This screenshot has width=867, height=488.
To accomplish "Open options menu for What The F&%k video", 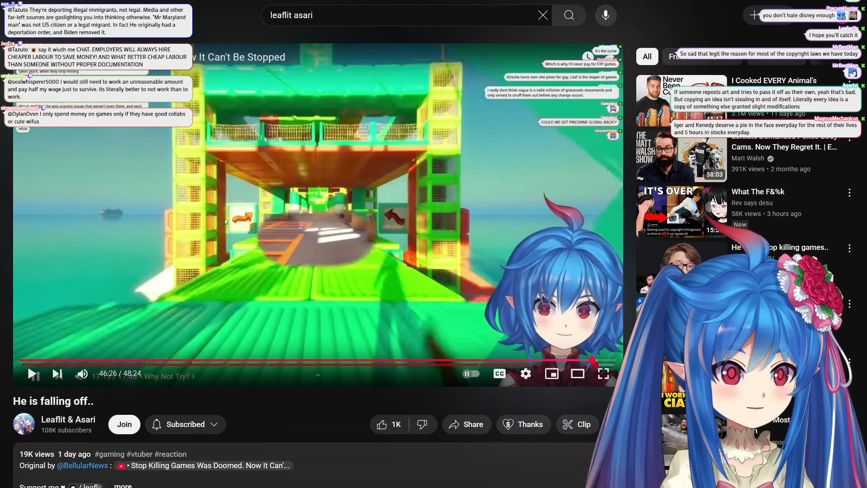I will coord(849,193).
